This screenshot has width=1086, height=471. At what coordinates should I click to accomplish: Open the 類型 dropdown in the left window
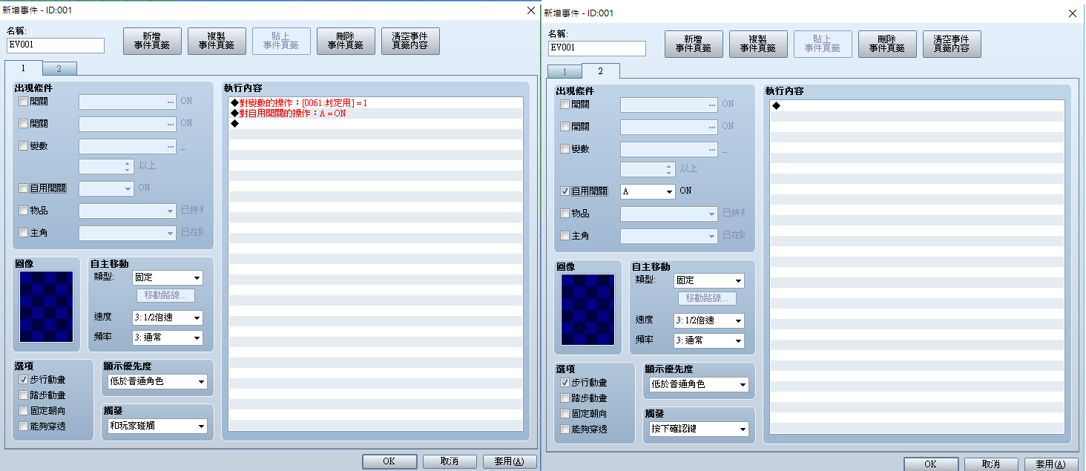(x=168, y=278)
